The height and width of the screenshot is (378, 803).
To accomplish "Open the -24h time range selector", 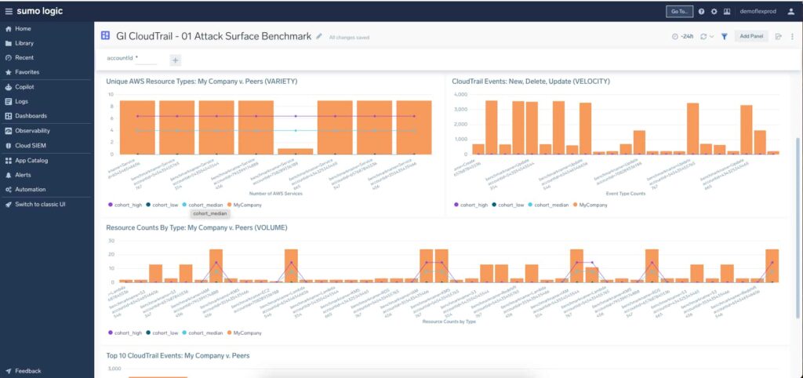I will [682, 37].
